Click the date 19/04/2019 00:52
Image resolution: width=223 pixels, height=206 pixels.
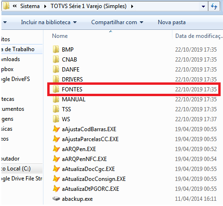(x=196, y=149)
